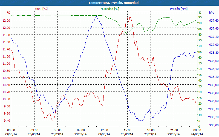
Task: Click the green '20' humidity axis value
Action: [x=200, y=104]
